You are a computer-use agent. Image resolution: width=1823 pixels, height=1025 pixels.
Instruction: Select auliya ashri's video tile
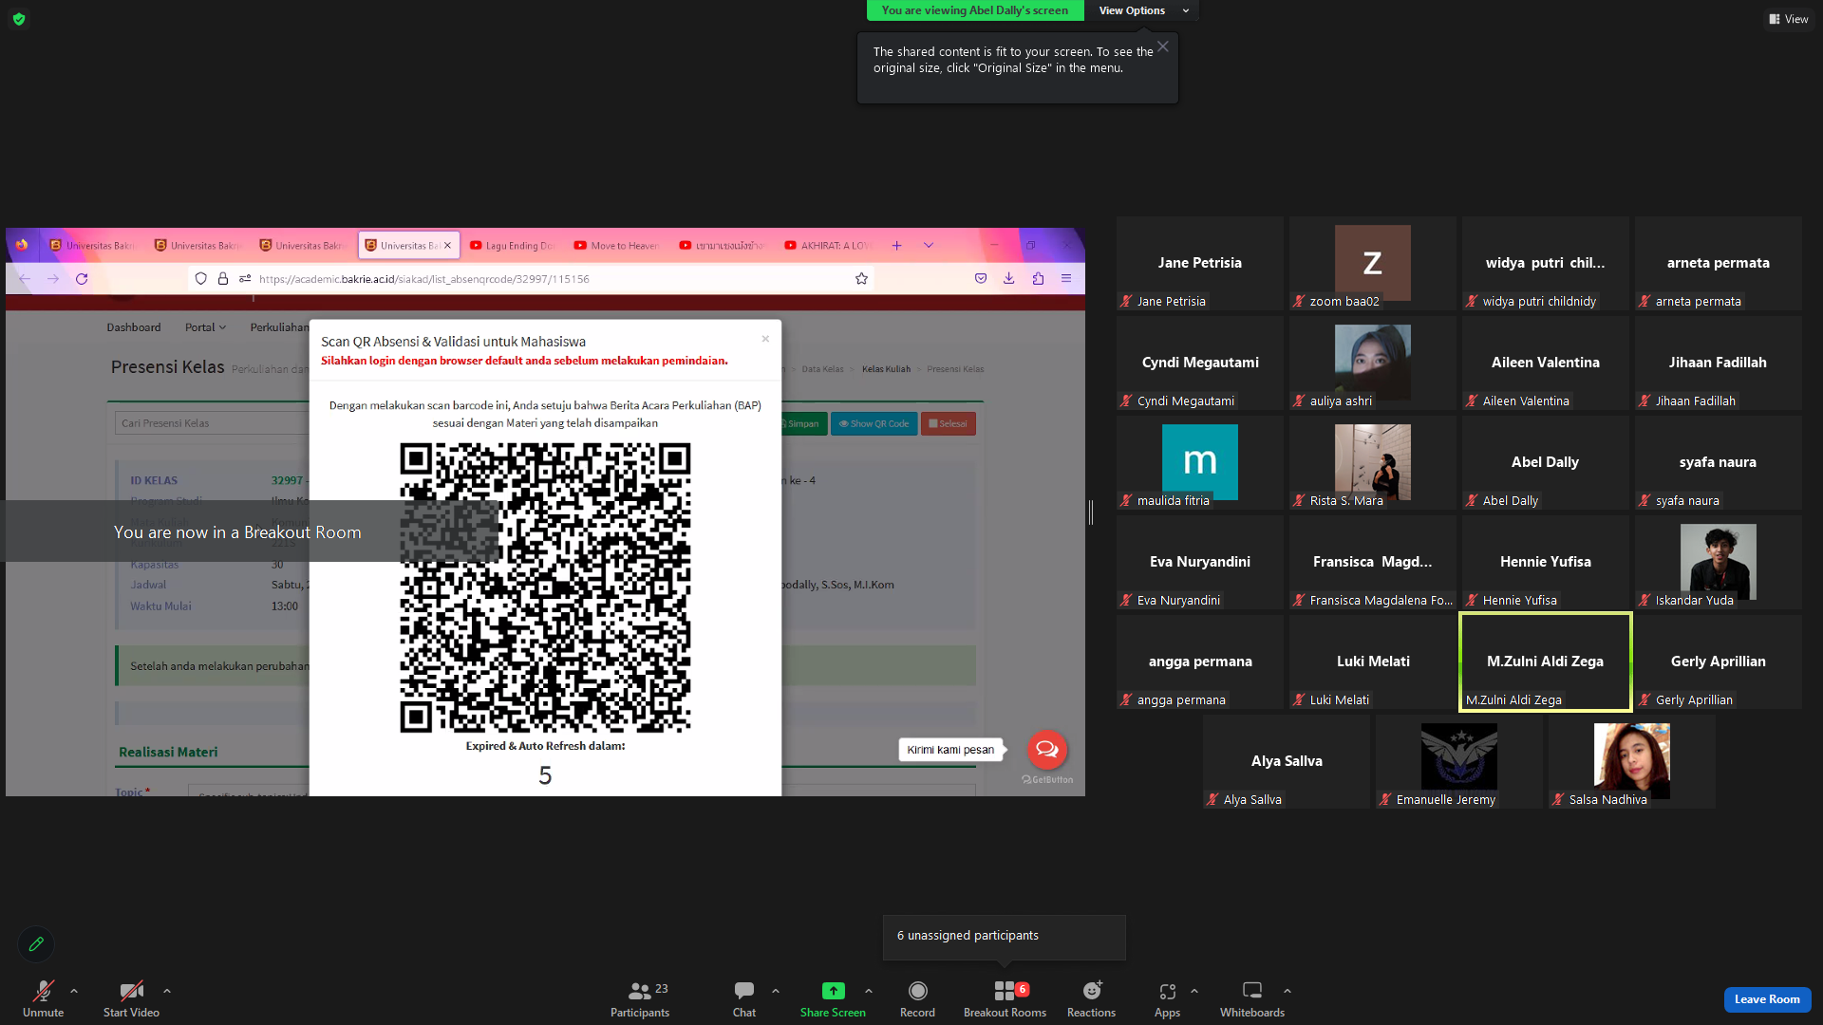[1372, 363]
